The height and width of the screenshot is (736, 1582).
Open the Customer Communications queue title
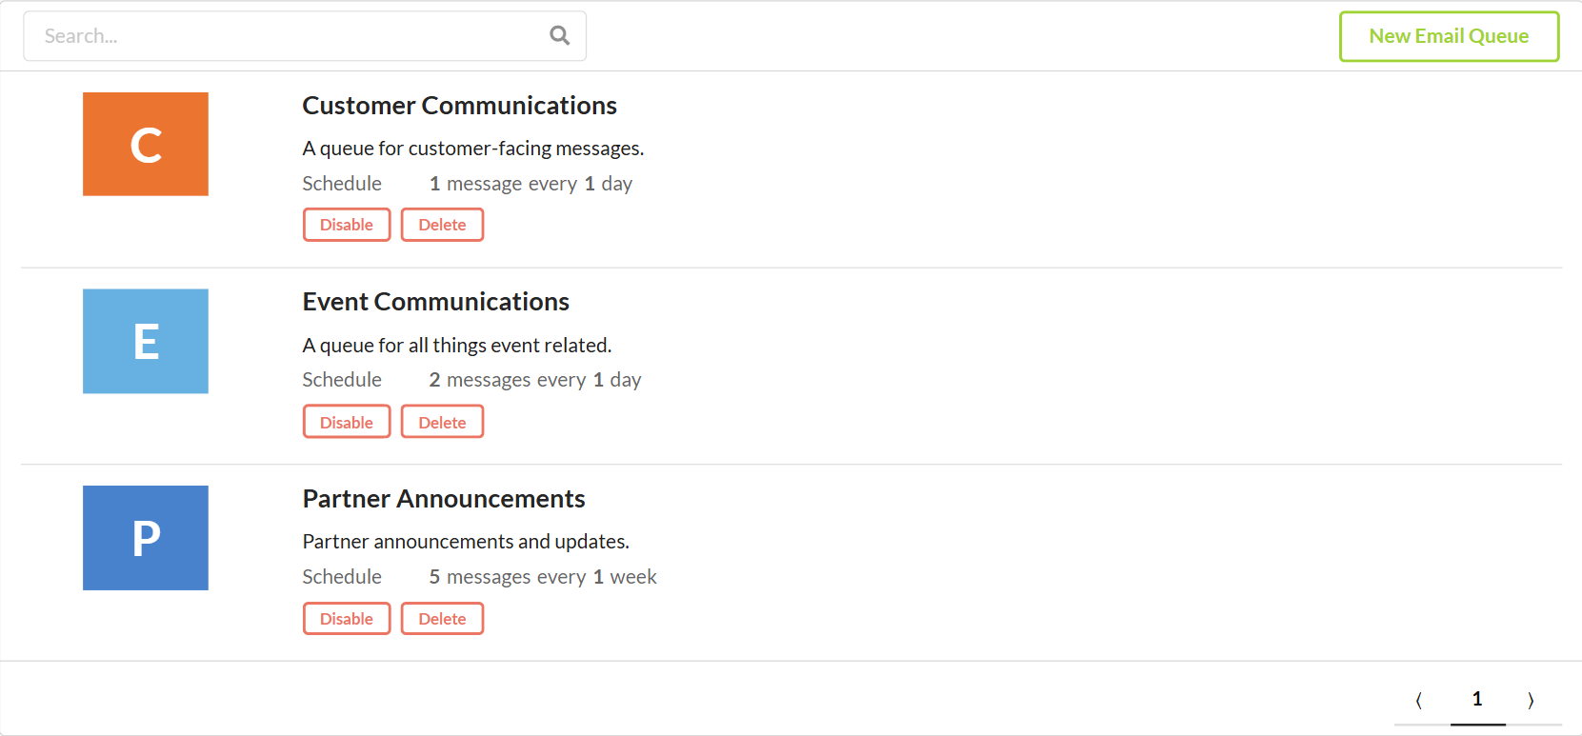pyautogui.click(x=459, y=106)
